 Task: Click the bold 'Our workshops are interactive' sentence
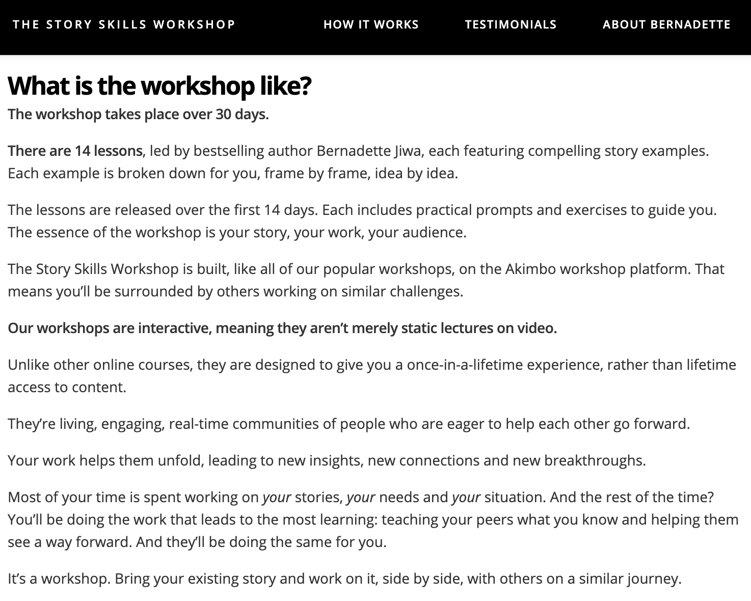point(282,328)
